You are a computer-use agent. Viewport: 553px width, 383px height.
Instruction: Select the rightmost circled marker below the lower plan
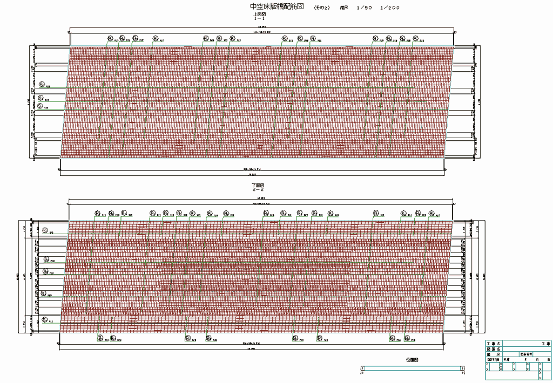pyautogui.click(x=407, y=339)
